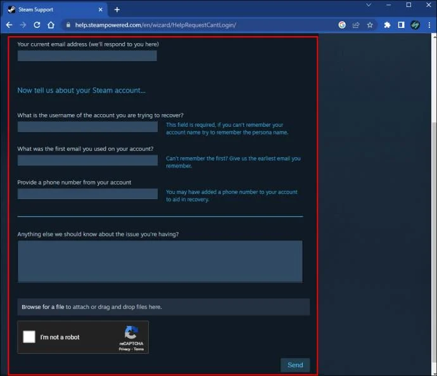
Task: Close the Steam Support tab
Action: (x=101, y=10)
